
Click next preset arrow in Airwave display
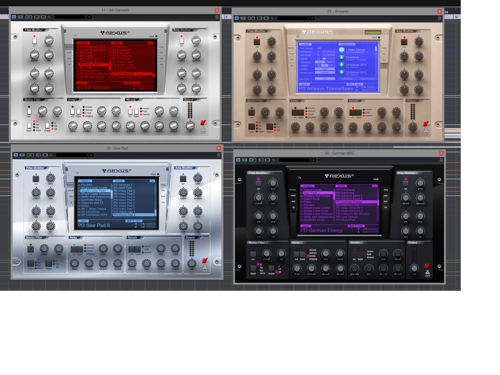click(351, 84)
